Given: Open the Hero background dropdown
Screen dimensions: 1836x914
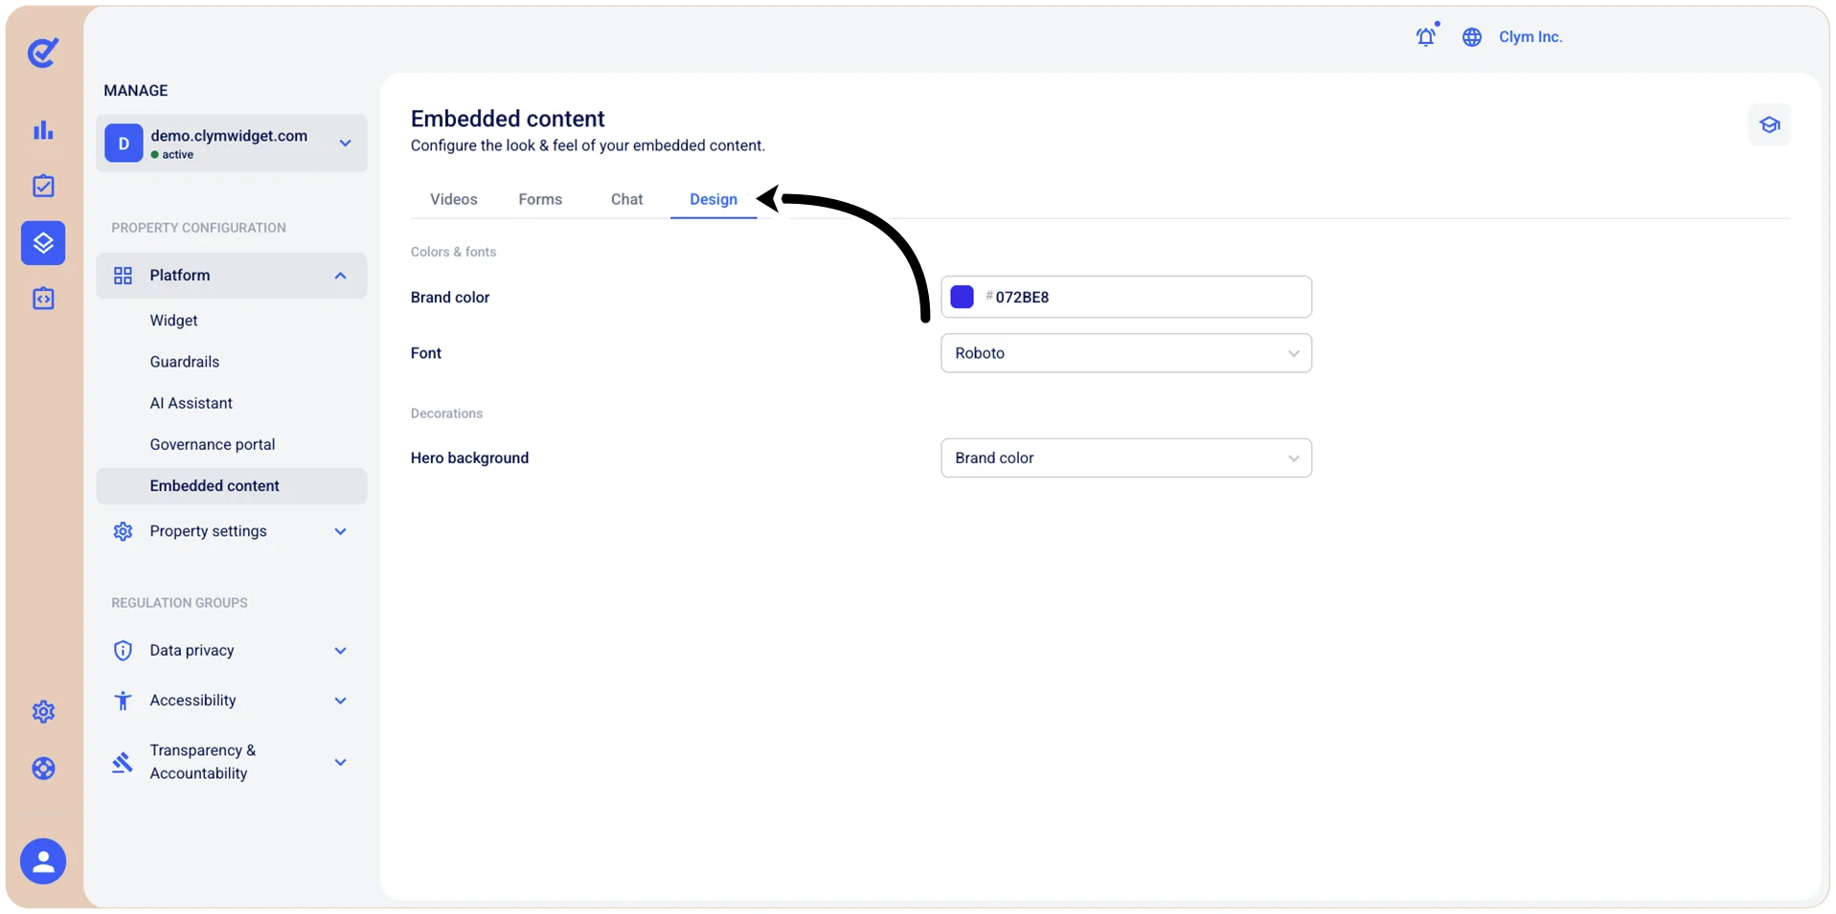Looking at the screenshot, I should coord(1126,458).
